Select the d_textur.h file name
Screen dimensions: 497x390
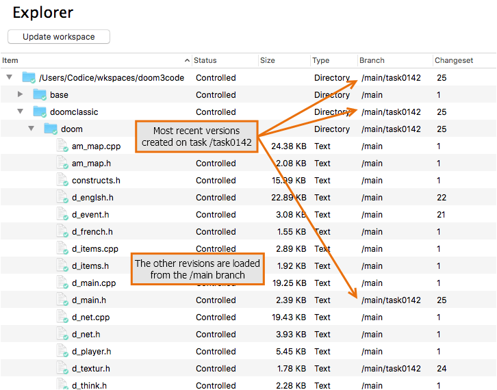click(91, 369)
